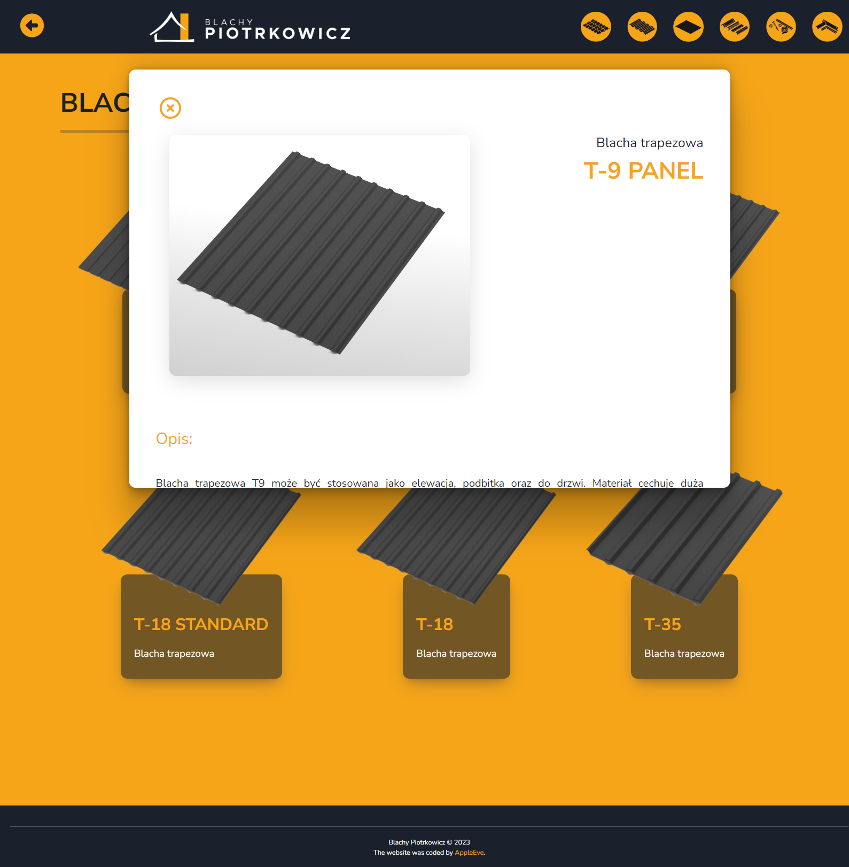Follow the AppleEve link in the footer
This screenshot has width=849, height=867.
tap(469, 853)
